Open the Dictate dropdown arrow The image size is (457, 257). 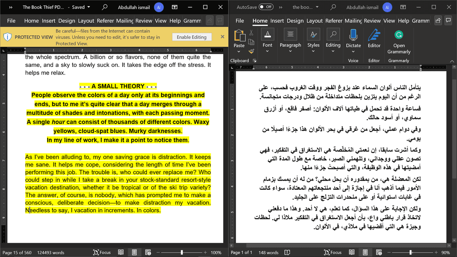(353, 52)
